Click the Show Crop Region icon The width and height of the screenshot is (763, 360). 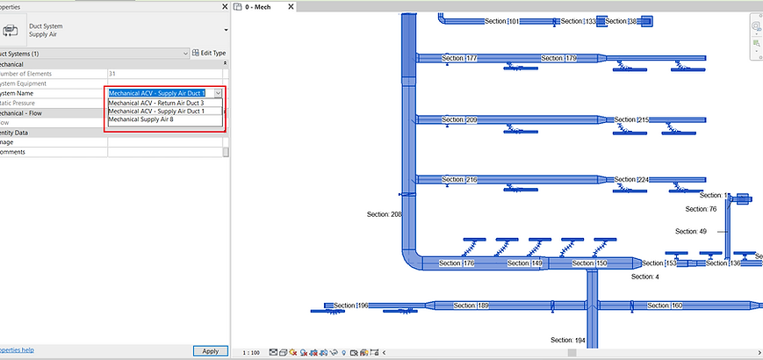coord(324,352)
